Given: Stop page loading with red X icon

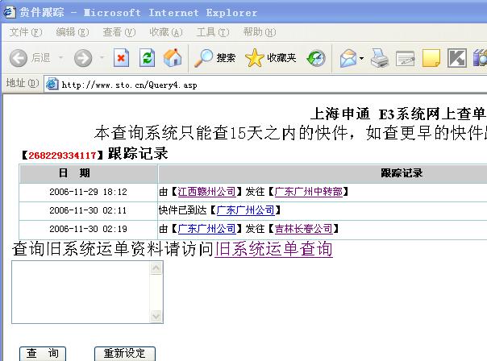Looking at the screenshot, I should pyautogui.click(x=121, y=58).
